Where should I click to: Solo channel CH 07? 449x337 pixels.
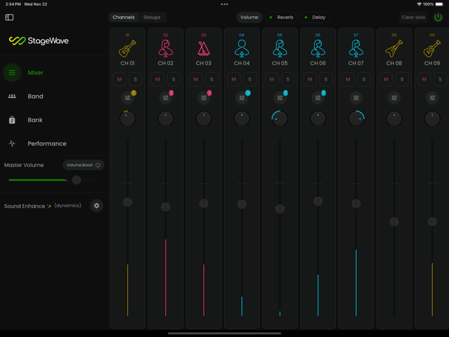(x=364, y=79)
